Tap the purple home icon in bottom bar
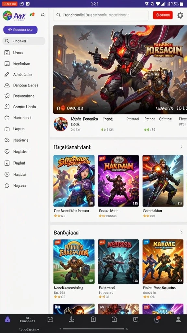The width and height of the screenshot is (187, 333). tap(7, 319)
